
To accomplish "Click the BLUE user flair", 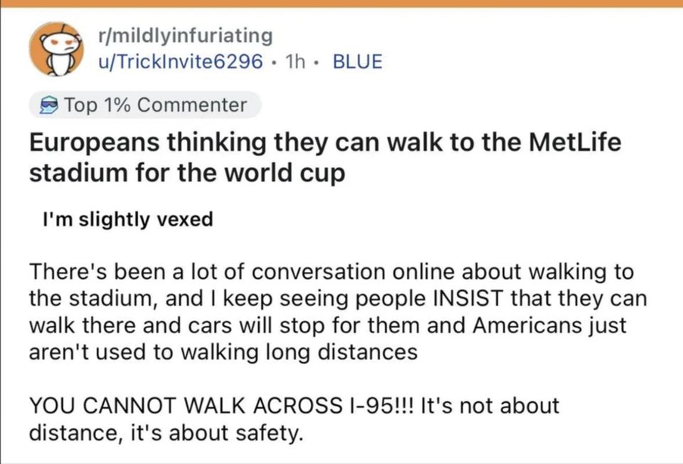I will [x=357, y=61].
